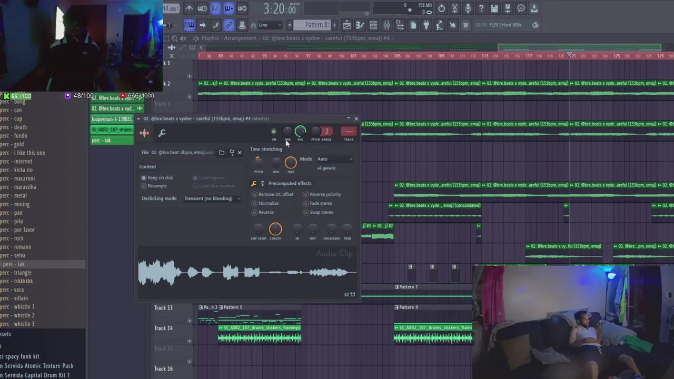The image size is (674, 379).
Task: Click the globe icon beside FLEX Hard 808s
Action: (x=535, y=25)
